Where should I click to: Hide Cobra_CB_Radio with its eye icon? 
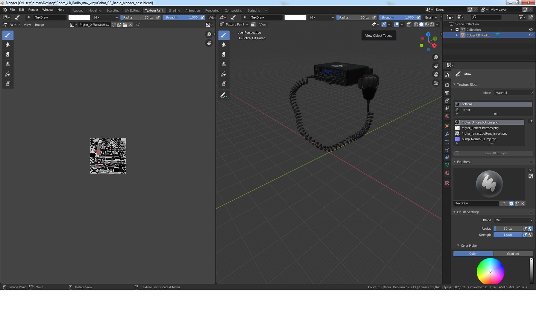[x=531, y=35]
